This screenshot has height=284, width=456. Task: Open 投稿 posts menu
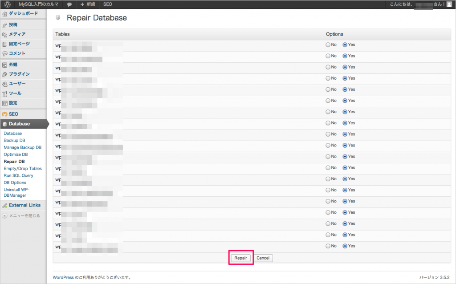[x=13, y=25]
